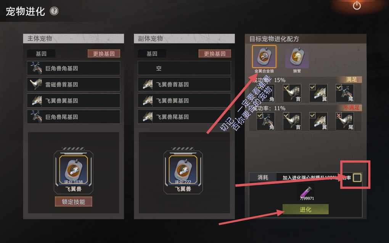Click the green 进化 button

tap(305, 209)
